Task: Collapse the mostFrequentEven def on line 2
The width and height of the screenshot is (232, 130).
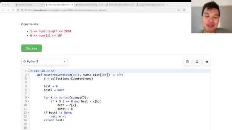Action: coord(28,75)
